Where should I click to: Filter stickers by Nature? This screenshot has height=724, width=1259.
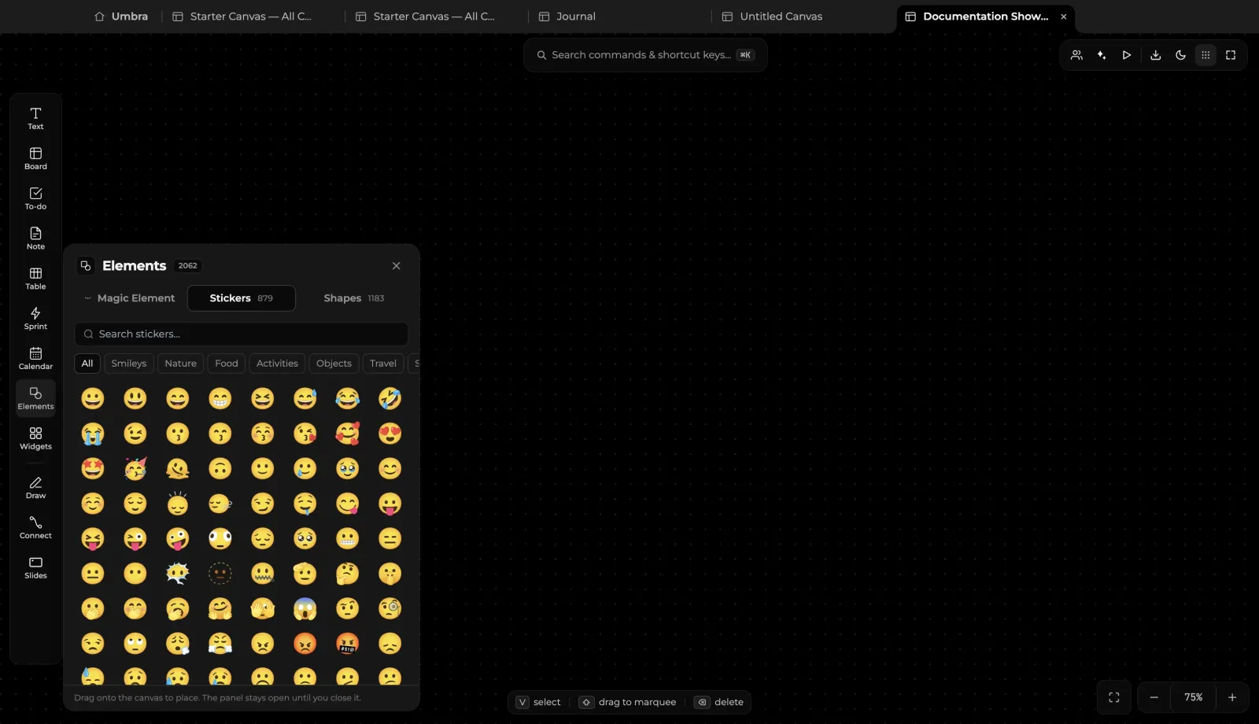180,364
